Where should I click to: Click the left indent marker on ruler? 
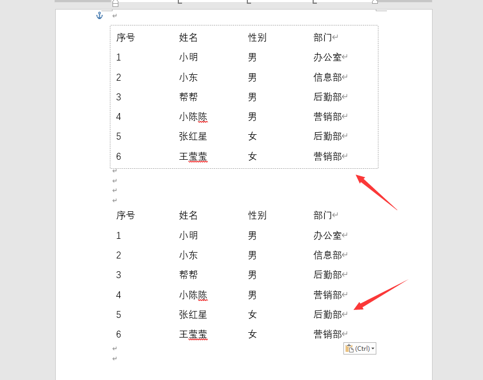click(x=115, y=3)
